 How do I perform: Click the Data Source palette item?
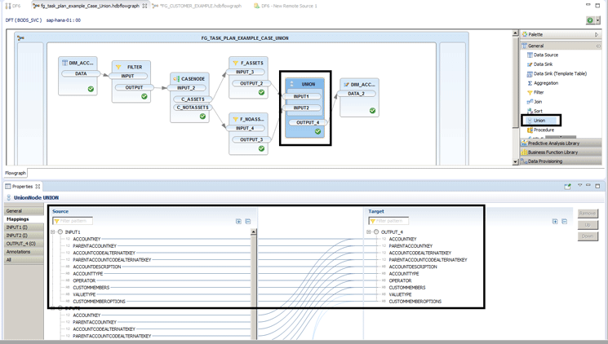546,55
